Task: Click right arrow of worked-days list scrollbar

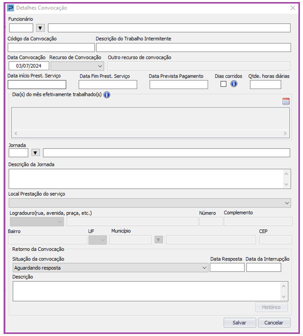Action: [x=285, y=133]
